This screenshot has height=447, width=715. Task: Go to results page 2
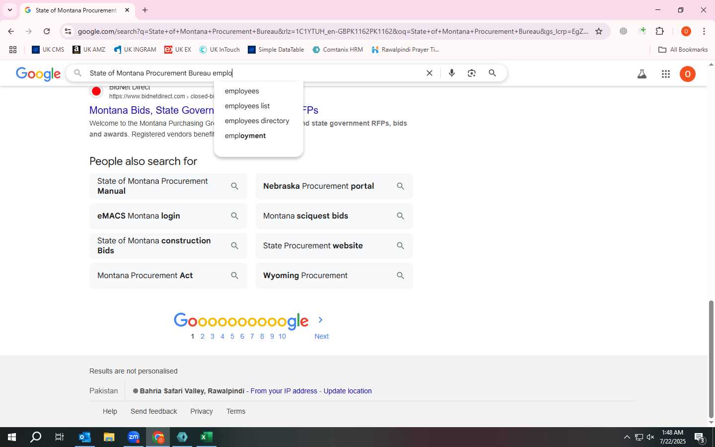pyautogui.click(x=203, y=336)
